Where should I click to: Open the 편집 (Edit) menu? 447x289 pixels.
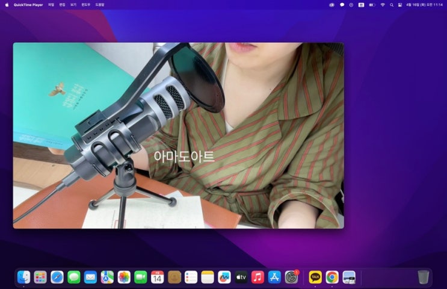(62, 5)
